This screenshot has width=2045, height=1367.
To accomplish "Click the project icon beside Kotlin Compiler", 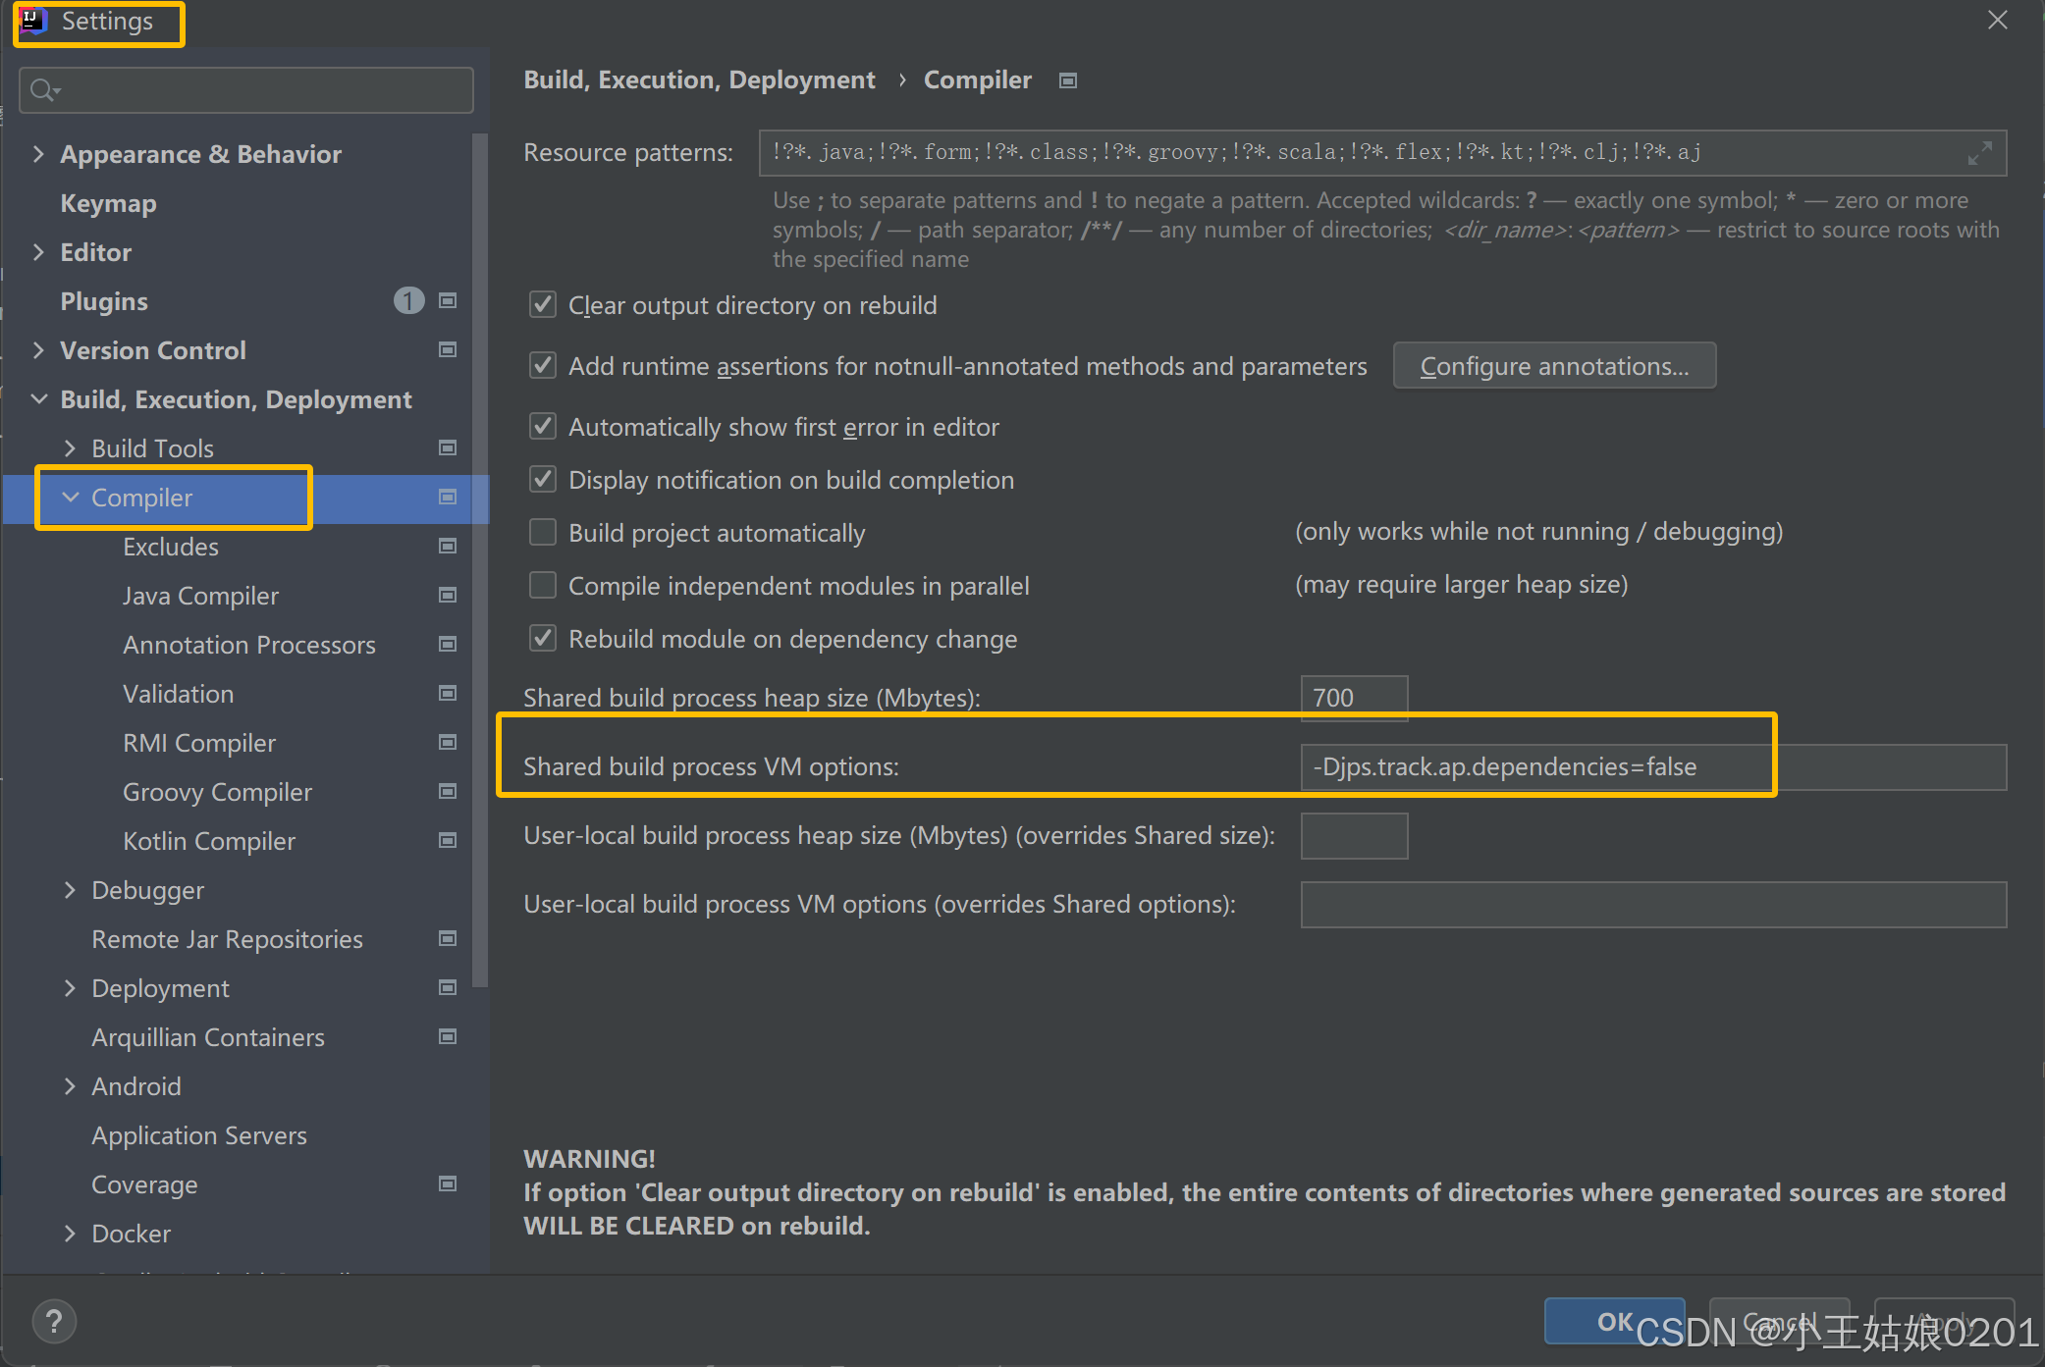I will pyautogui.click(x=448, y=840).
